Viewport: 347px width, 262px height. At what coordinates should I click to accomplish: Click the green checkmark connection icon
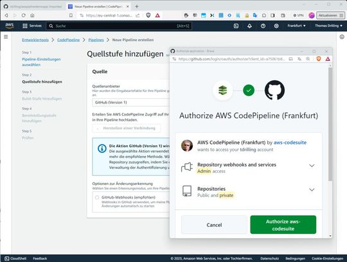pyautogui.click(x=249, y=90)
